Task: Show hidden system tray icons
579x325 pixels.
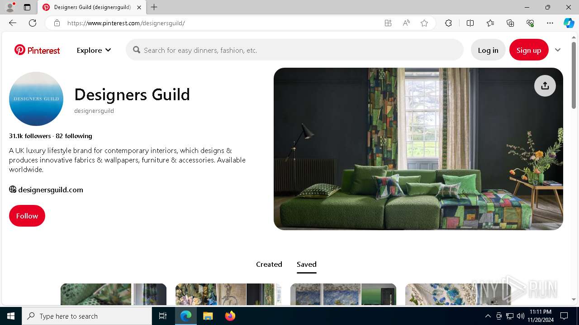Action: click(488, 316)
